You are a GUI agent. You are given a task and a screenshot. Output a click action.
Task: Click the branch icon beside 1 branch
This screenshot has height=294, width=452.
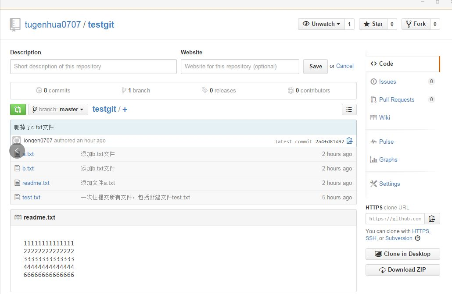click(x=124, y=90)
